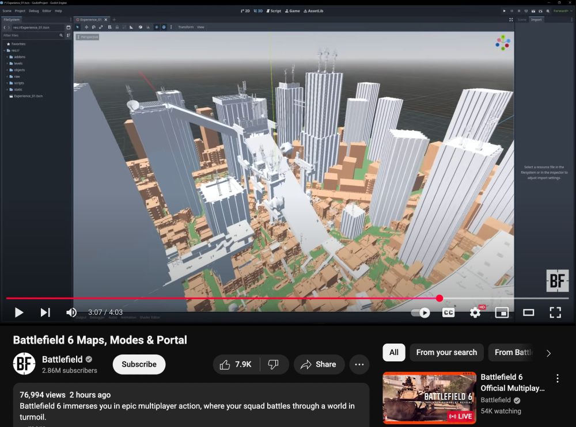
Task: Open the Battlefield 6 live video thumbnail
Action: click(x=430, y=398)
